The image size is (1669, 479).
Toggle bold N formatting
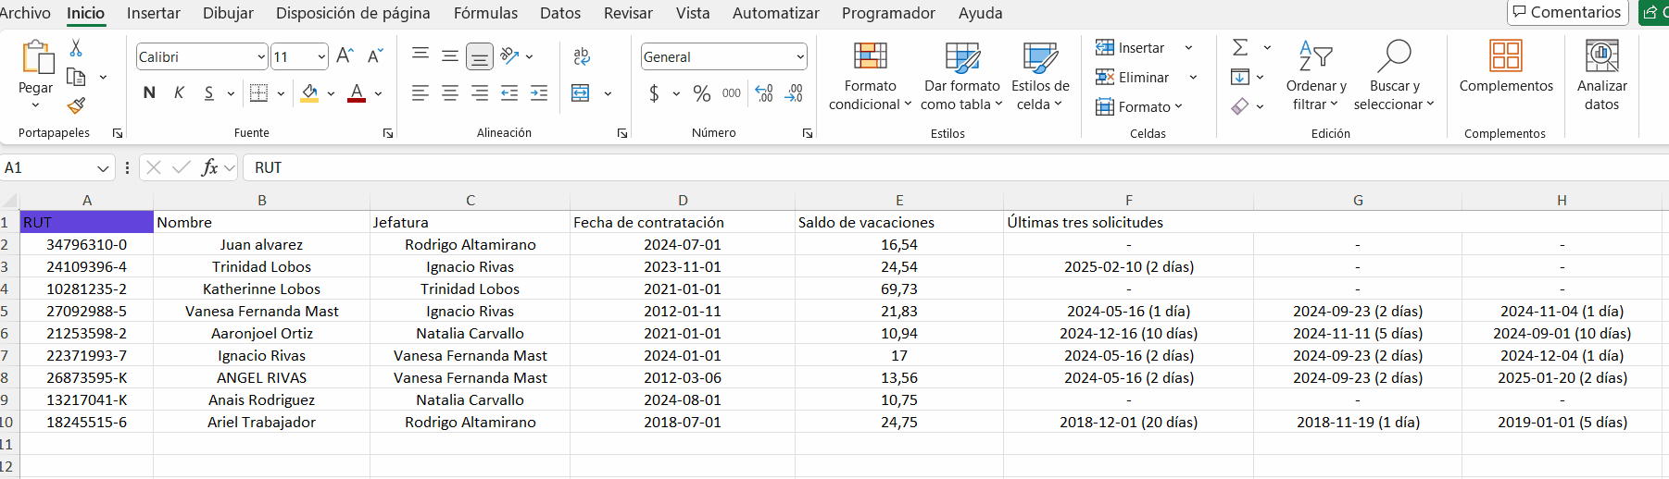[149, 92]
